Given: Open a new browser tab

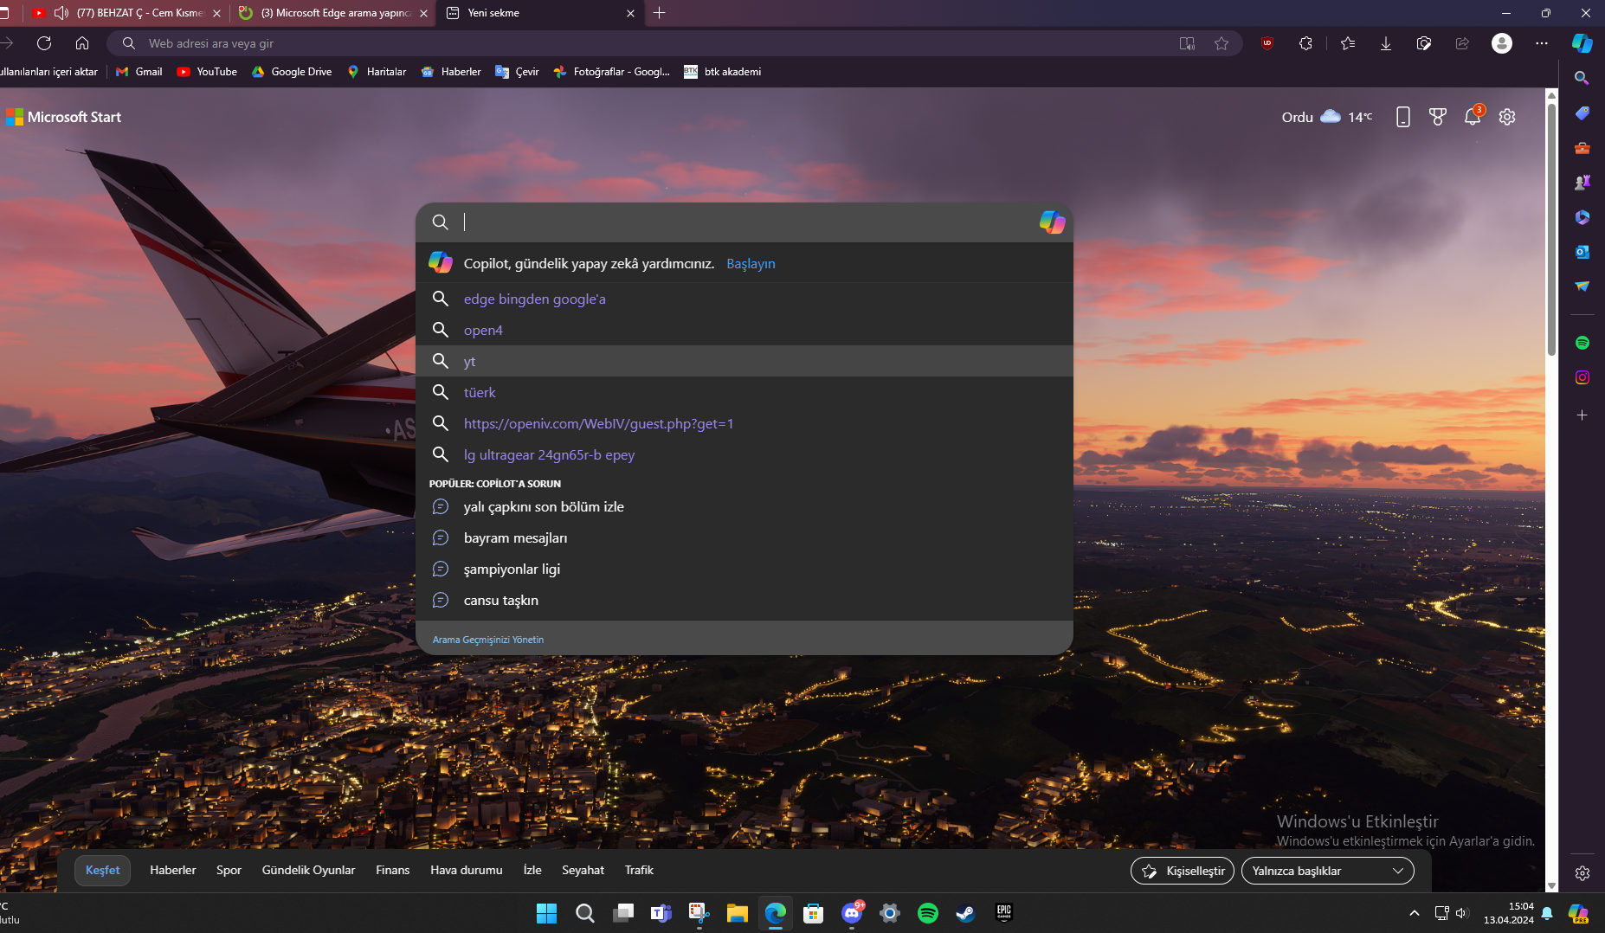Looking at the screenshot, I should click(x=660, y=13).
